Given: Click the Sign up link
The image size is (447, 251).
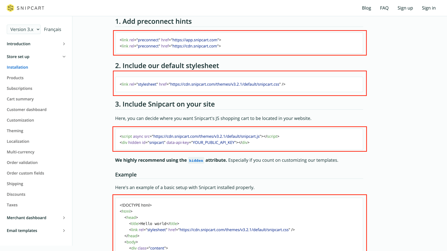Looking at the screenshot, I should click(405, 8).
